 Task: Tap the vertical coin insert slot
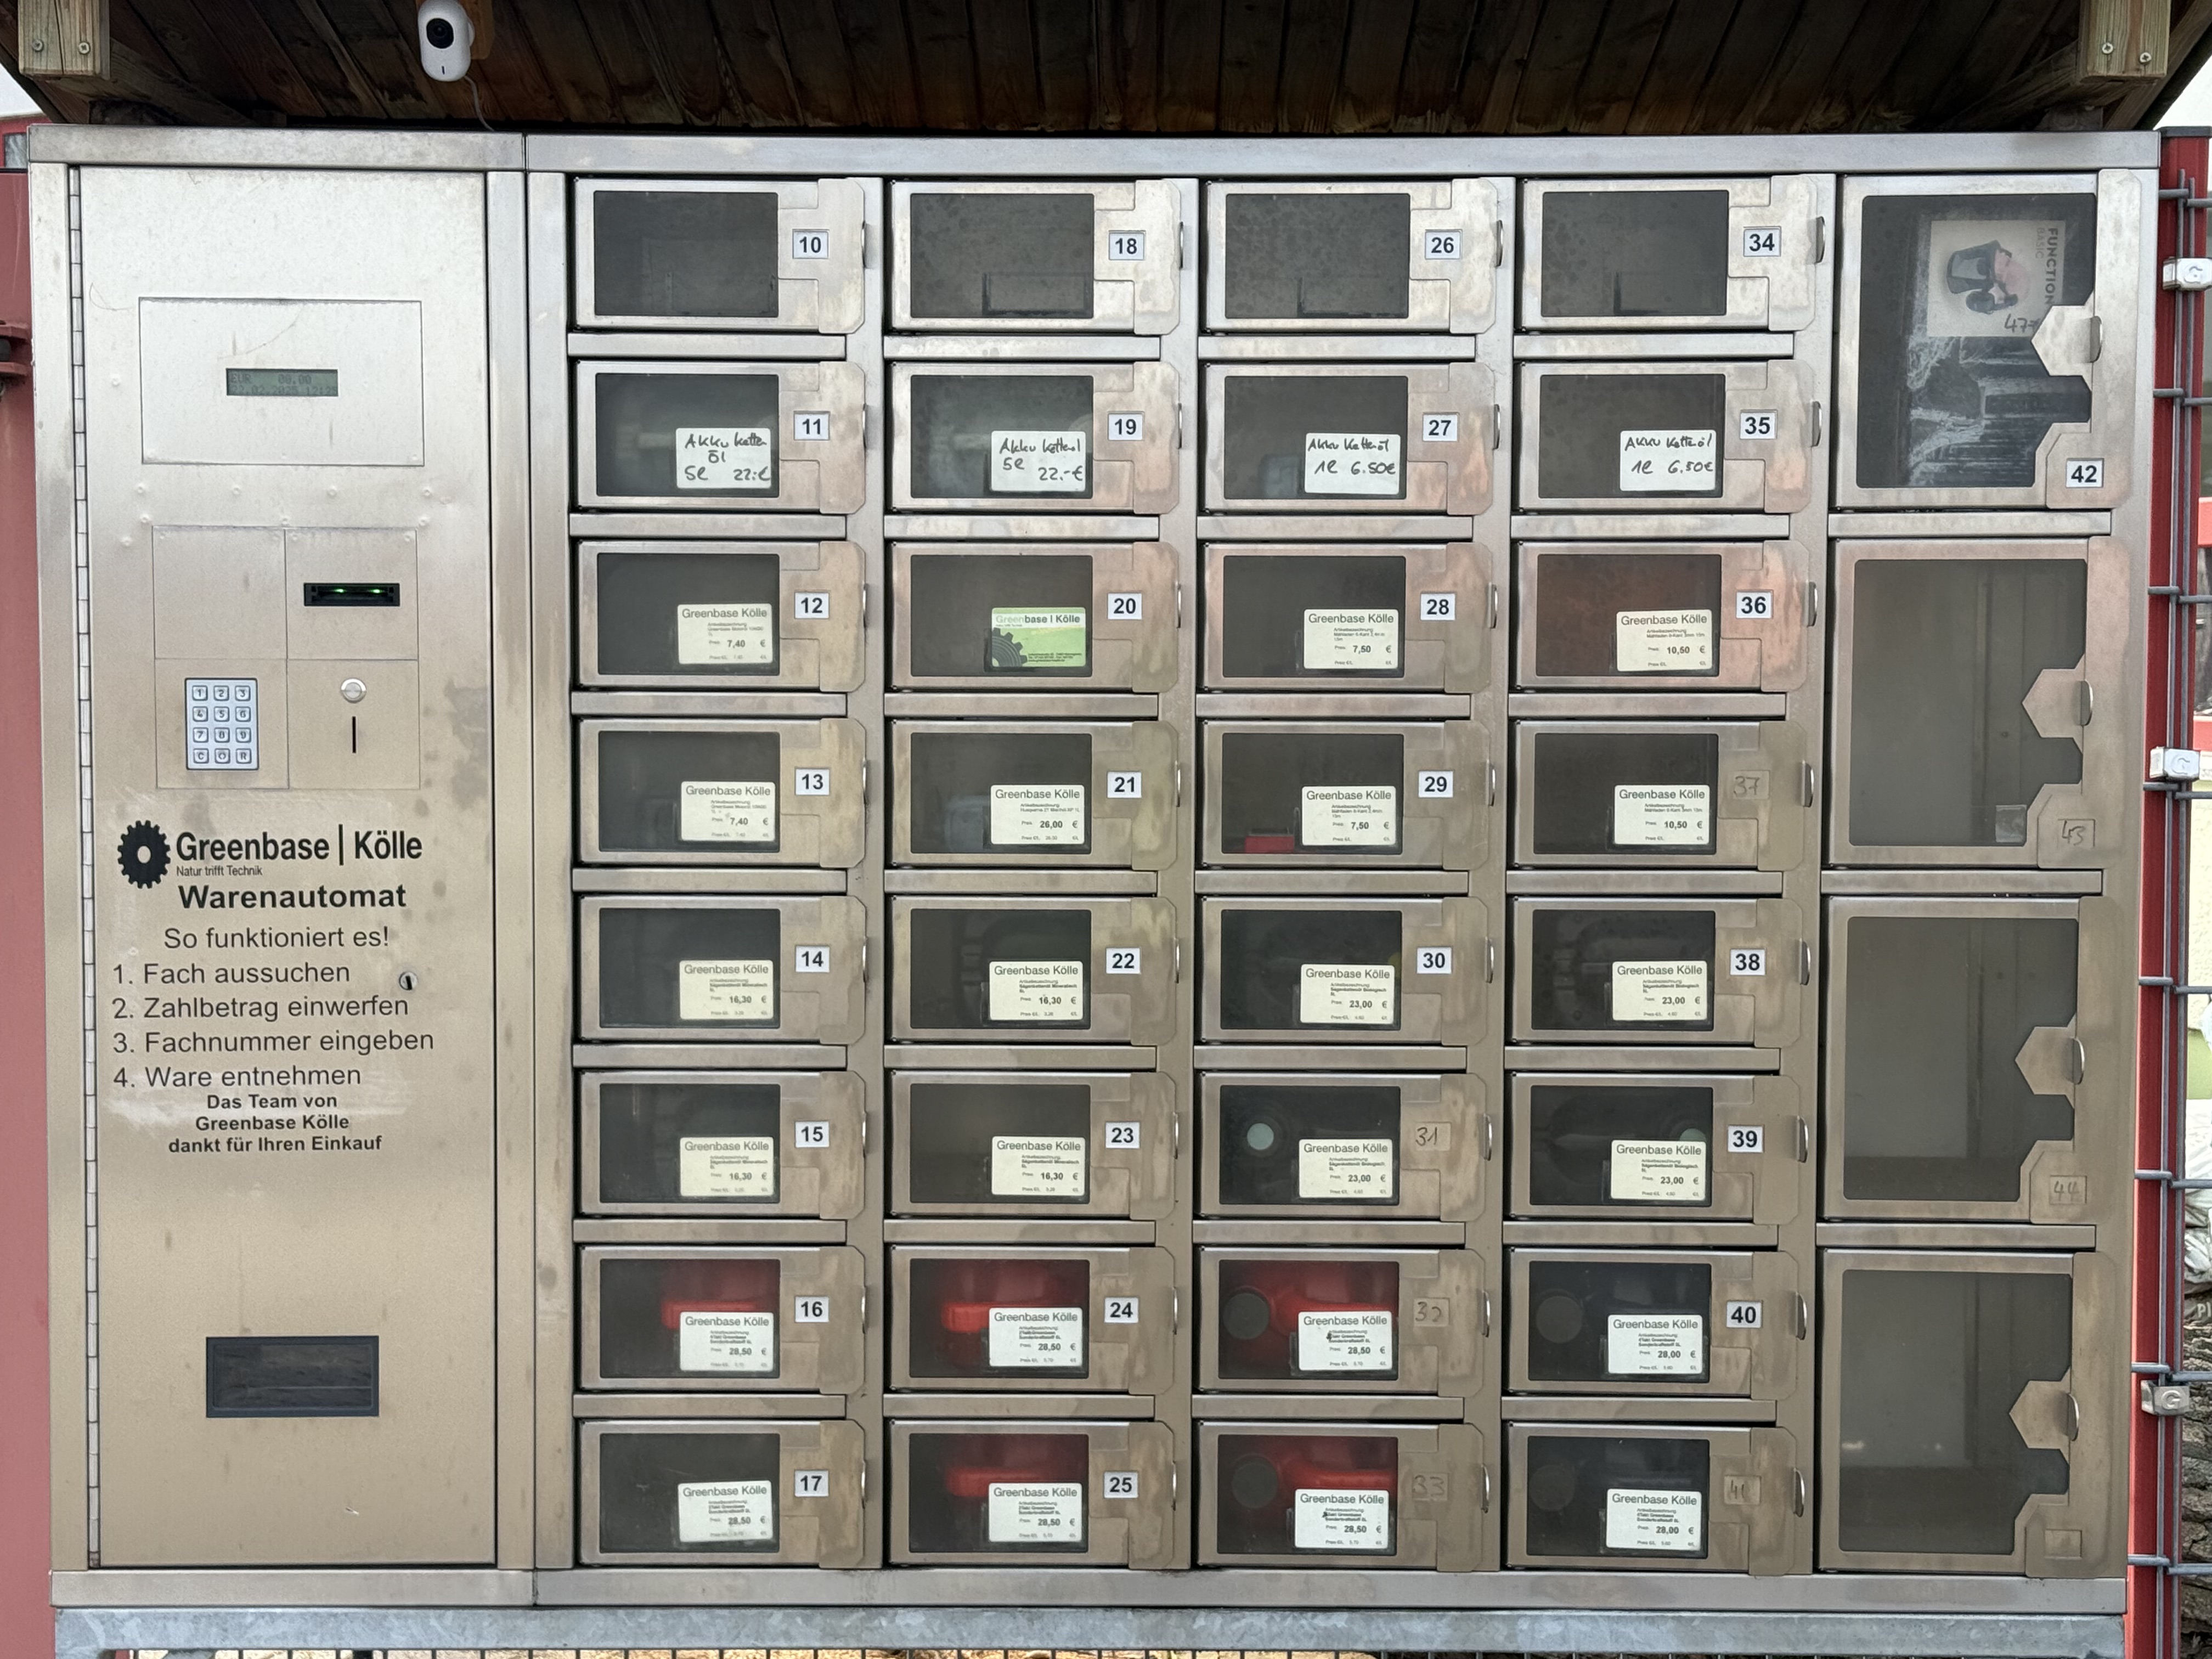(x=354, y=734)
